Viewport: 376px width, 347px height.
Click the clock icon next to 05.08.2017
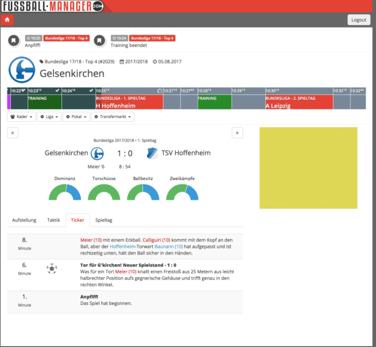pos(155,61)
